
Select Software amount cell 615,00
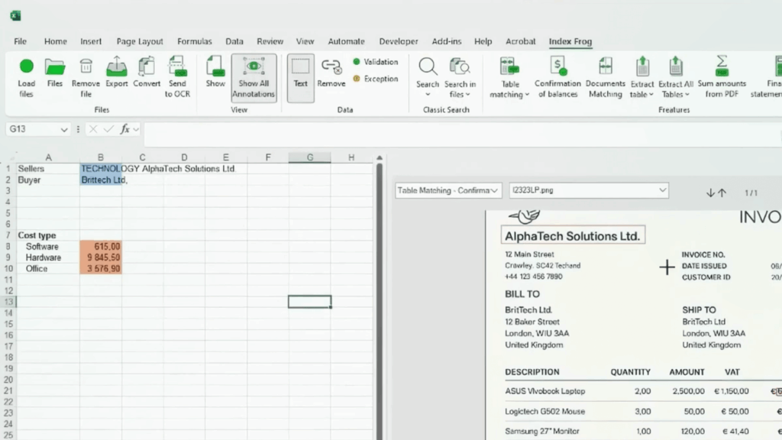coord(100,247)
